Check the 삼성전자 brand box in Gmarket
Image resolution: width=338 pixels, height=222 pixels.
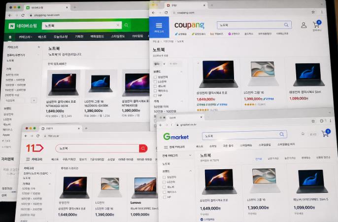[164, 177]
